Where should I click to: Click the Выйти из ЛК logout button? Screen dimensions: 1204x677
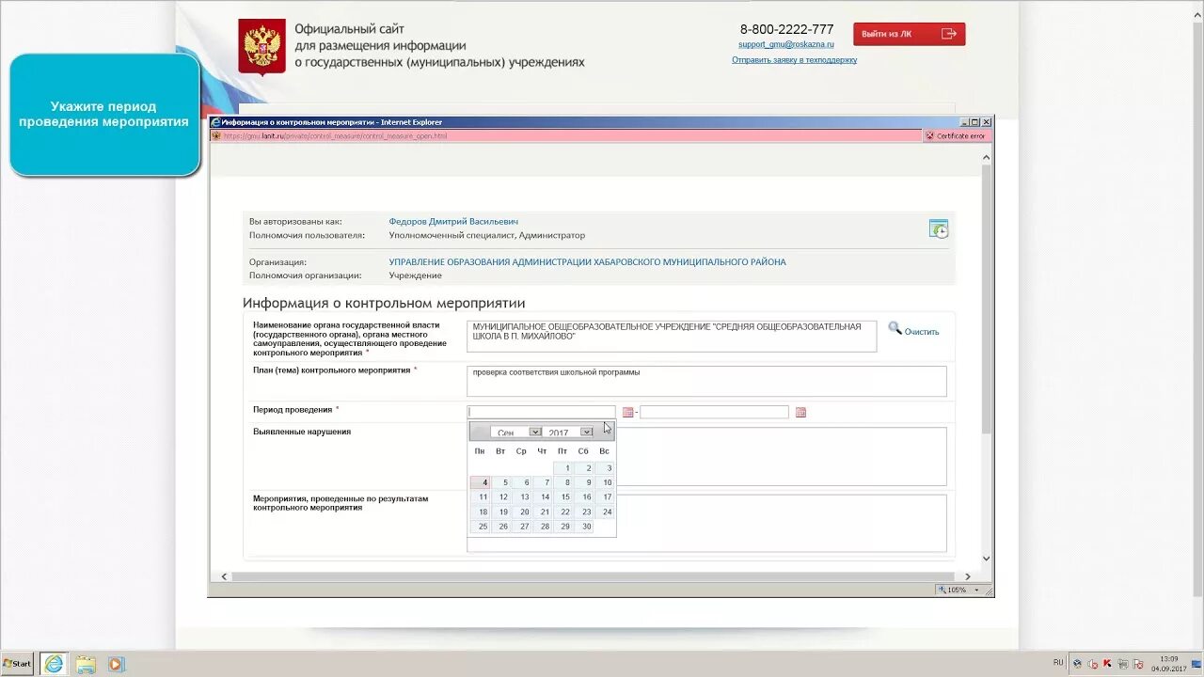[909, 34]
